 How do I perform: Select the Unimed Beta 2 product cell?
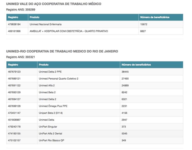tap(47, 92)
